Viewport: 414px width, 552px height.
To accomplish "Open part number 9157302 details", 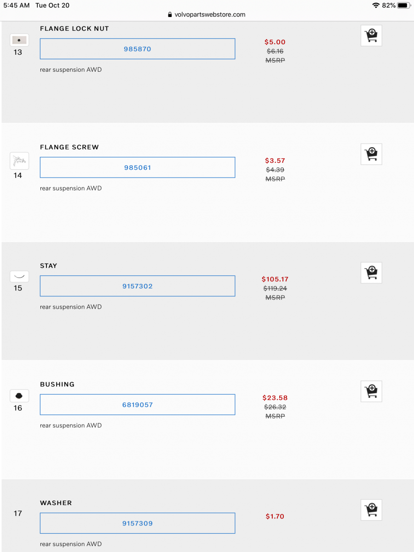I will click(137, 286).
